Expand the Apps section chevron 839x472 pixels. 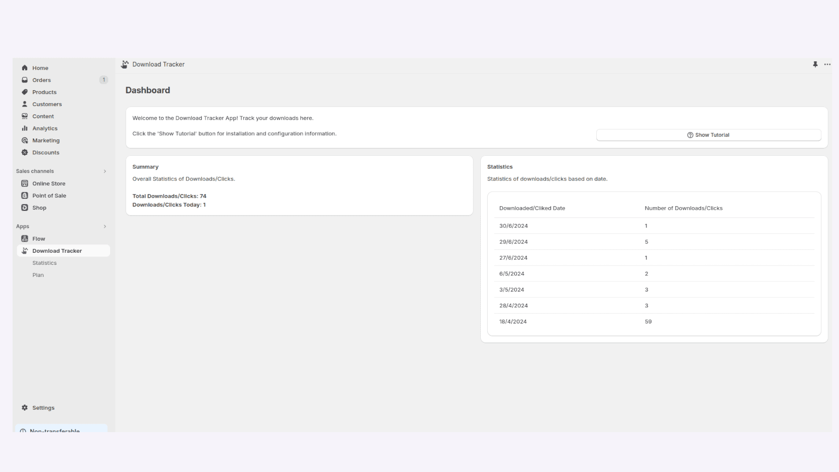105,226
